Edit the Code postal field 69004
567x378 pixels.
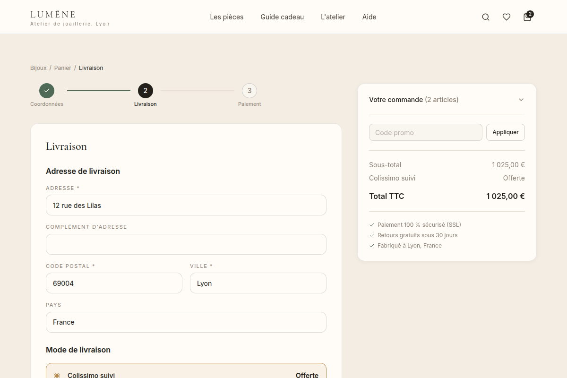pos(114,283)
